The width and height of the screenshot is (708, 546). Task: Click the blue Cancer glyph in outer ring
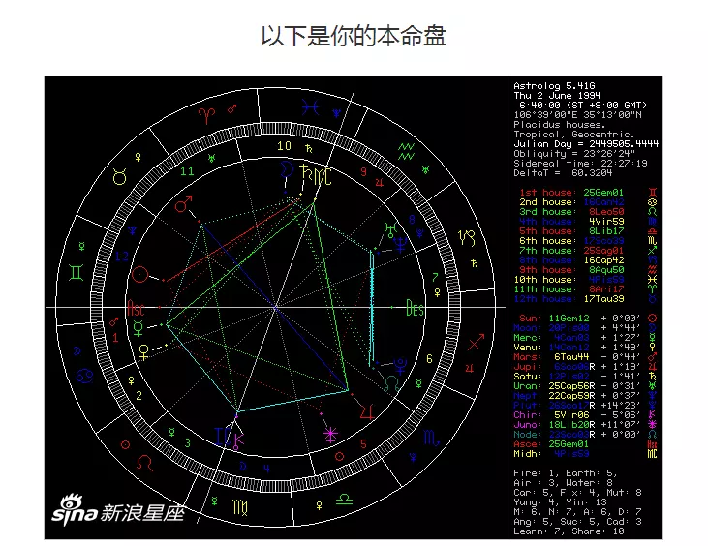(84, 375)
